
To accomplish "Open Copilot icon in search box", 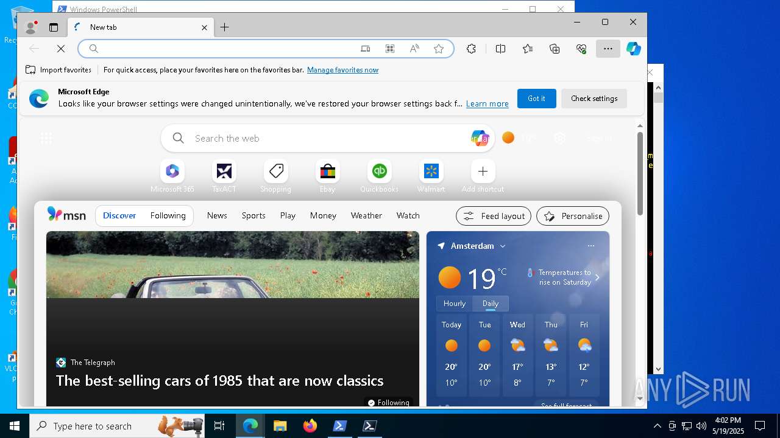I will click(480, 138).
